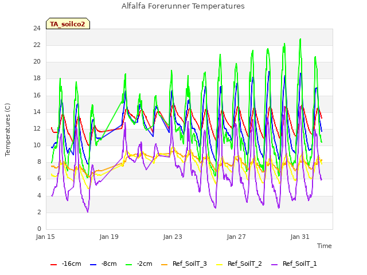This screenshot has width=367, height=275.
Task: Click the blue -8cm legend color marker
Action: point(93,265)
